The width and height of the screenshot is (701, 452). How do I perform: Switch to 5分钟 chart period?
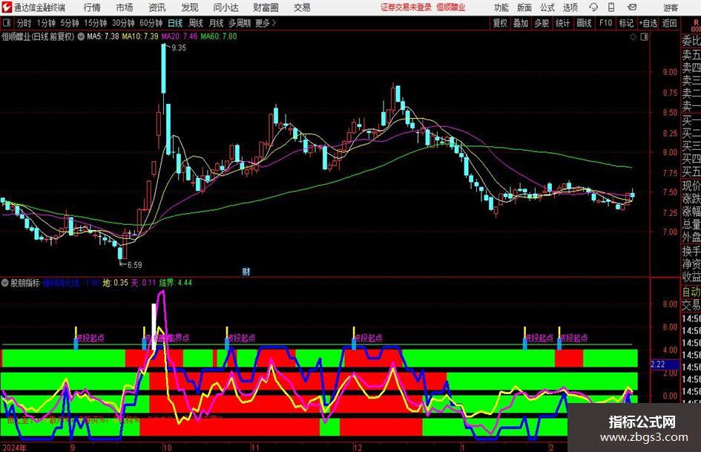pyautogui.click(x=70, y=23)
